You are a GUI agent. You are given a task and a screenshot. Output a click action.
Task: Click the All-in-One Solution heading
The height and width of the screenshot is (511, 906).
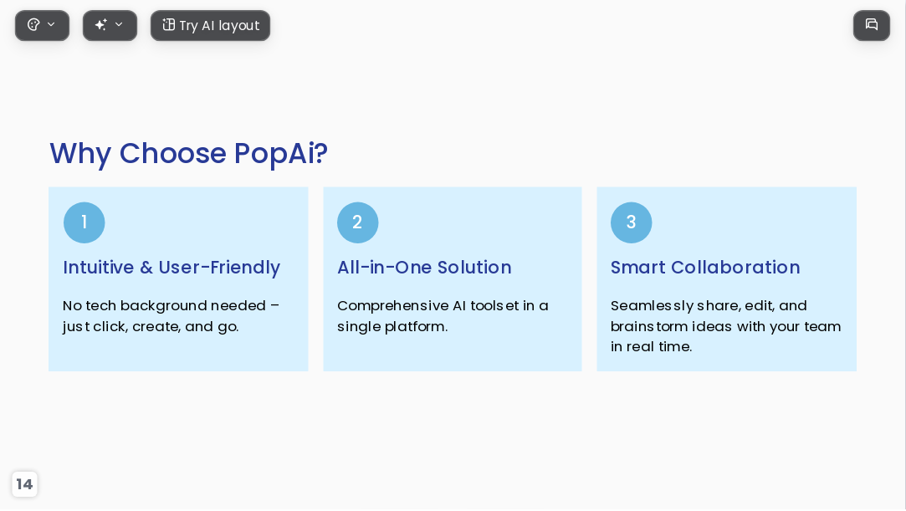(x=424, y=268)
